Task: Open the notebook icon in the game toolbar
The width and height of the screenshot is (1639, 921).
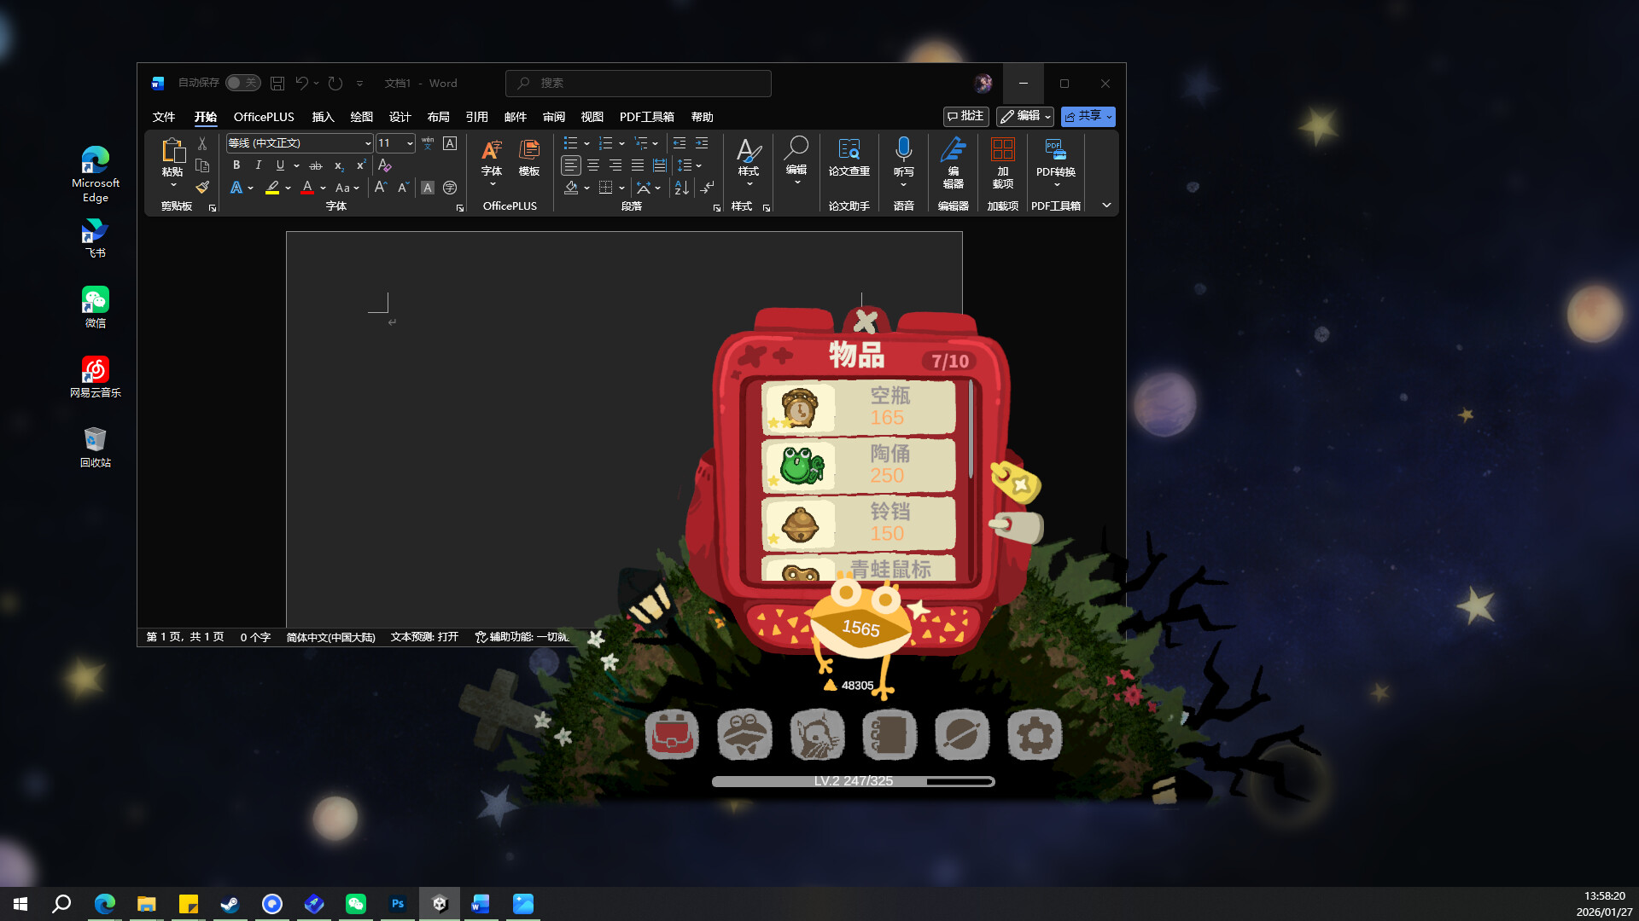Action: 889,734
